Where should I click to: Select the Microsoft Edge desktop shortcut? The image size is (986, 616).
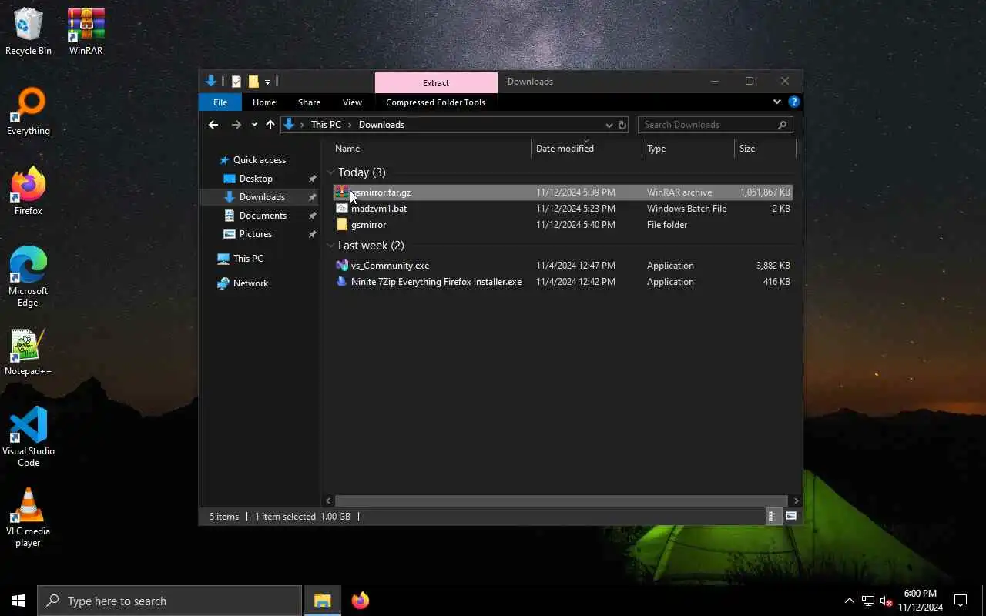coord(29,277)
